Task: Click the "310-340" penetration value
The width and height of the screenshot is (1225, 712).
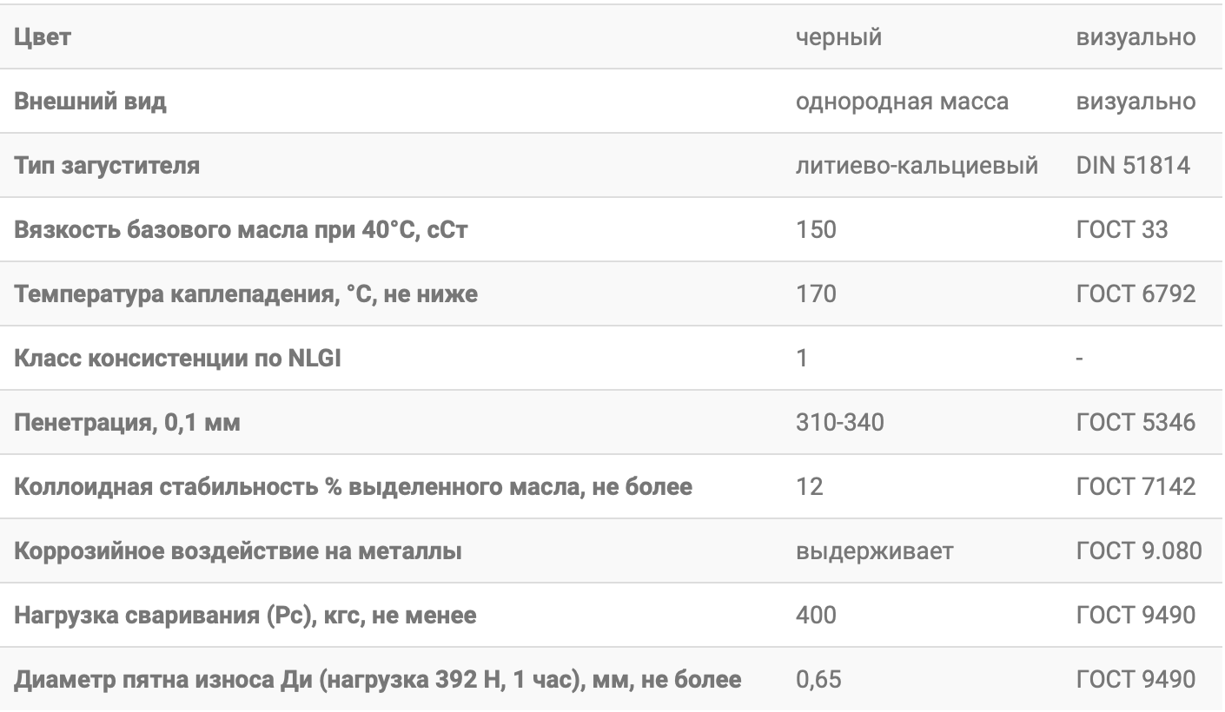Action: click(x=838, y=422)
